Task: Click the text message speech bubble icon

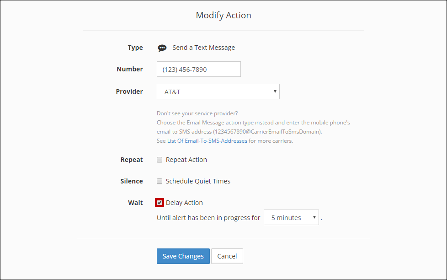Action: pos(162,48)
